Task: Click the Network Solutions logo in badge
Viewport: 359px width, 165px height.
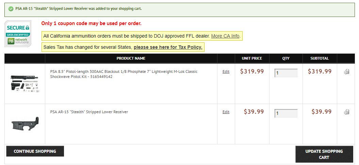Action: click(x=18, y=41)
